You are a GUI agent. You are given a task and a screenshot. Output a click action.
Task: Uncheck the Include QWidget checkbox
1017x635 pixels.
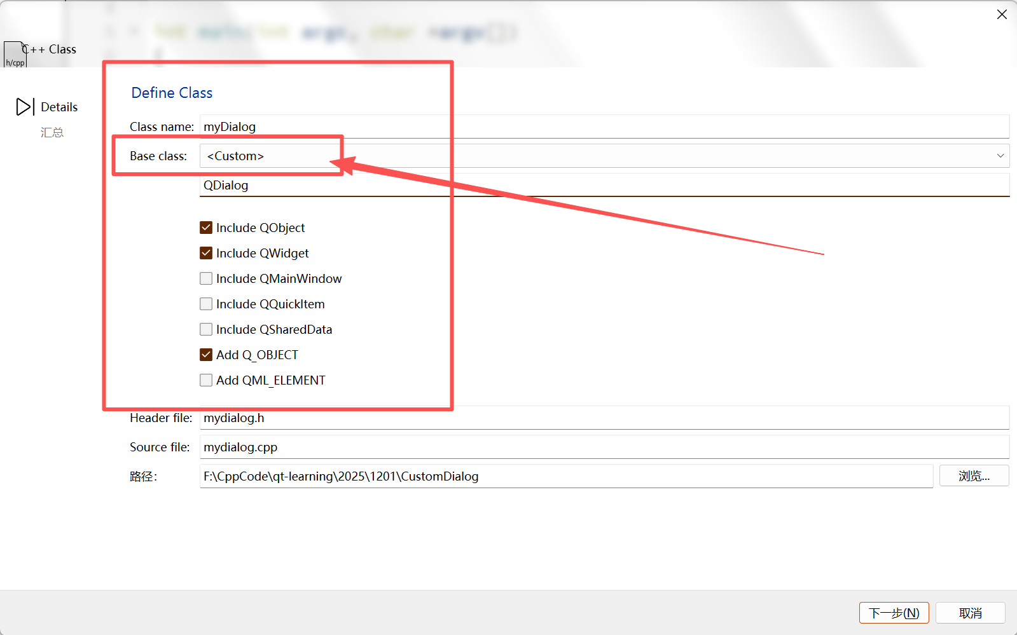206,253
